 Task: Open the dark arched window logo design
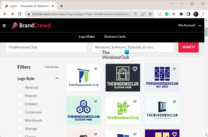tap(123, 78)
